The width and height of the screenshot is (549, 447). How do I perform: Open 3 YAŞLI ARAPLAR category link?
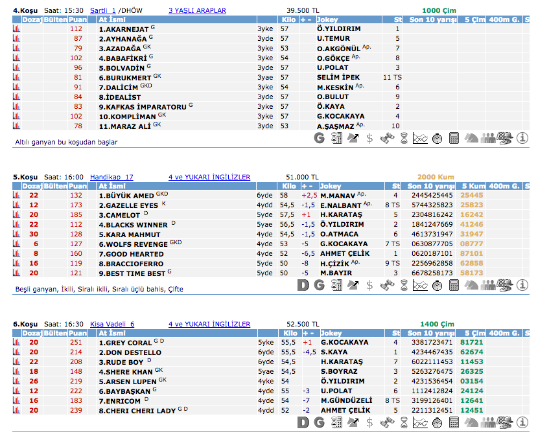[x=197, y=11]
